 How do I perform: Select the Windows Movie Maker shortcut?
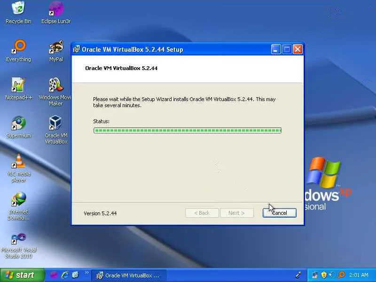tap(55, 92)
